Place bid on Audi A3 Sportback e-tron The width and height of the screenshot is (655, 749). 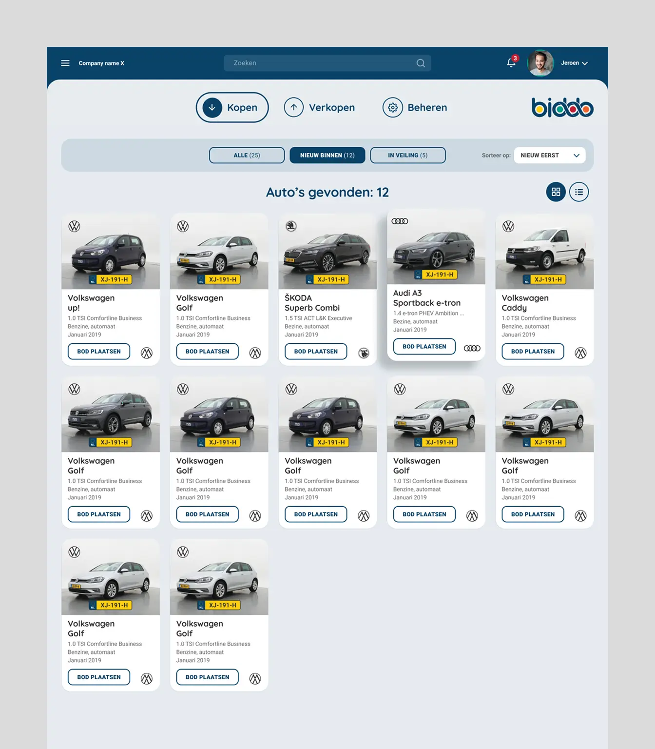[x=424, y=346]
